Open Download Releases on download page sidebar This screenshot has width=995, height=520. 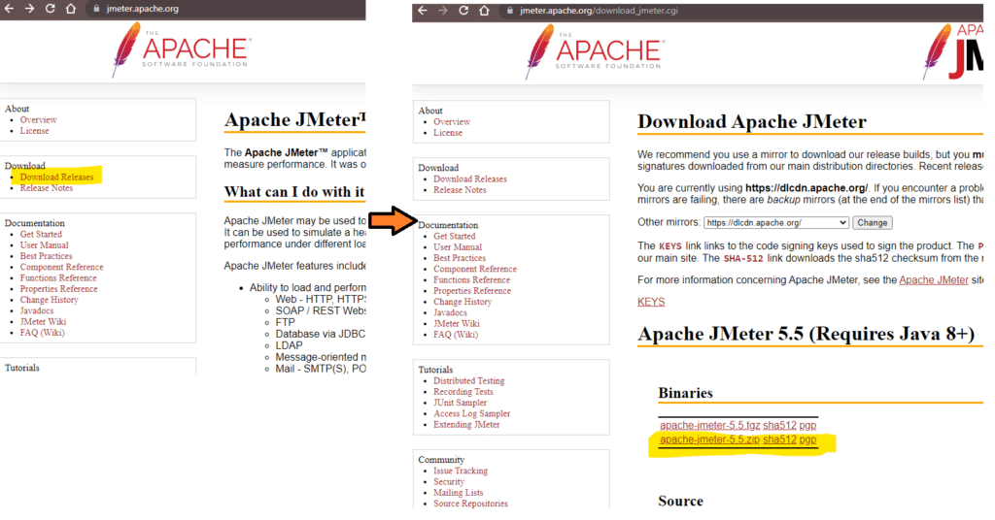point(470,179)
